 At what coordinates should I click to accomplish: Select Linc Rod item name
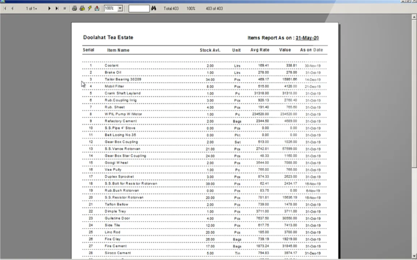[x=113, y=232]
